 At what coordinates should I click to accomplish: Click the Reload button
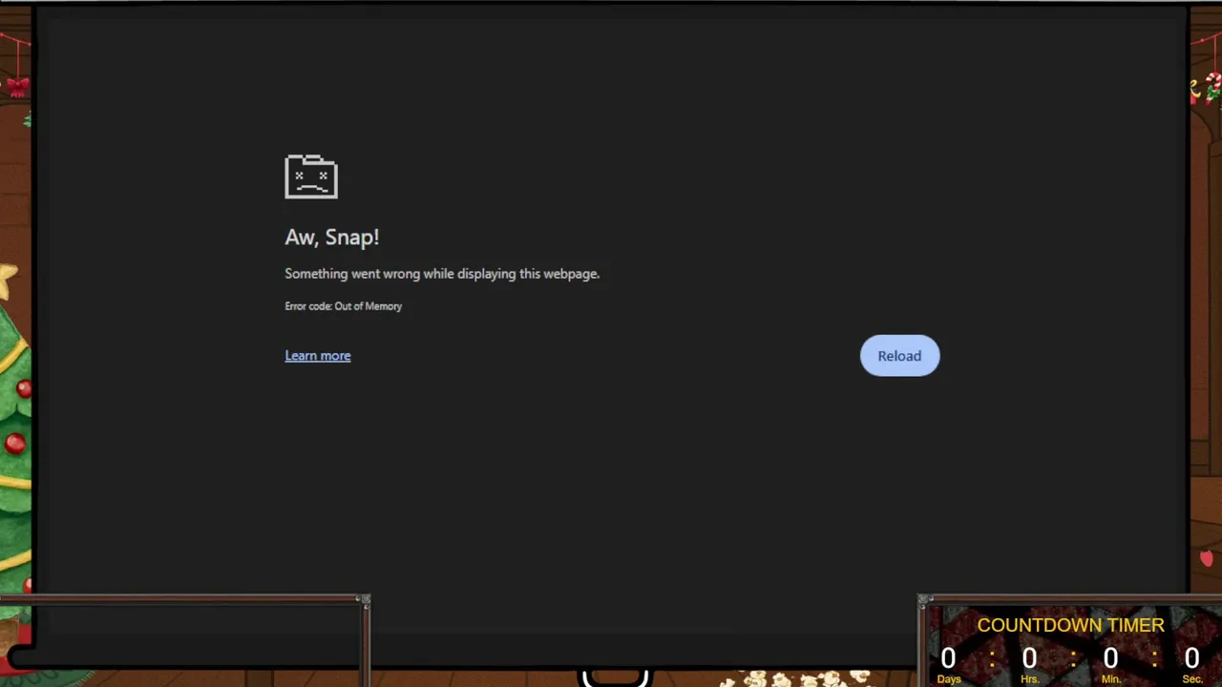pyautogui.click(x=899, y=355)
